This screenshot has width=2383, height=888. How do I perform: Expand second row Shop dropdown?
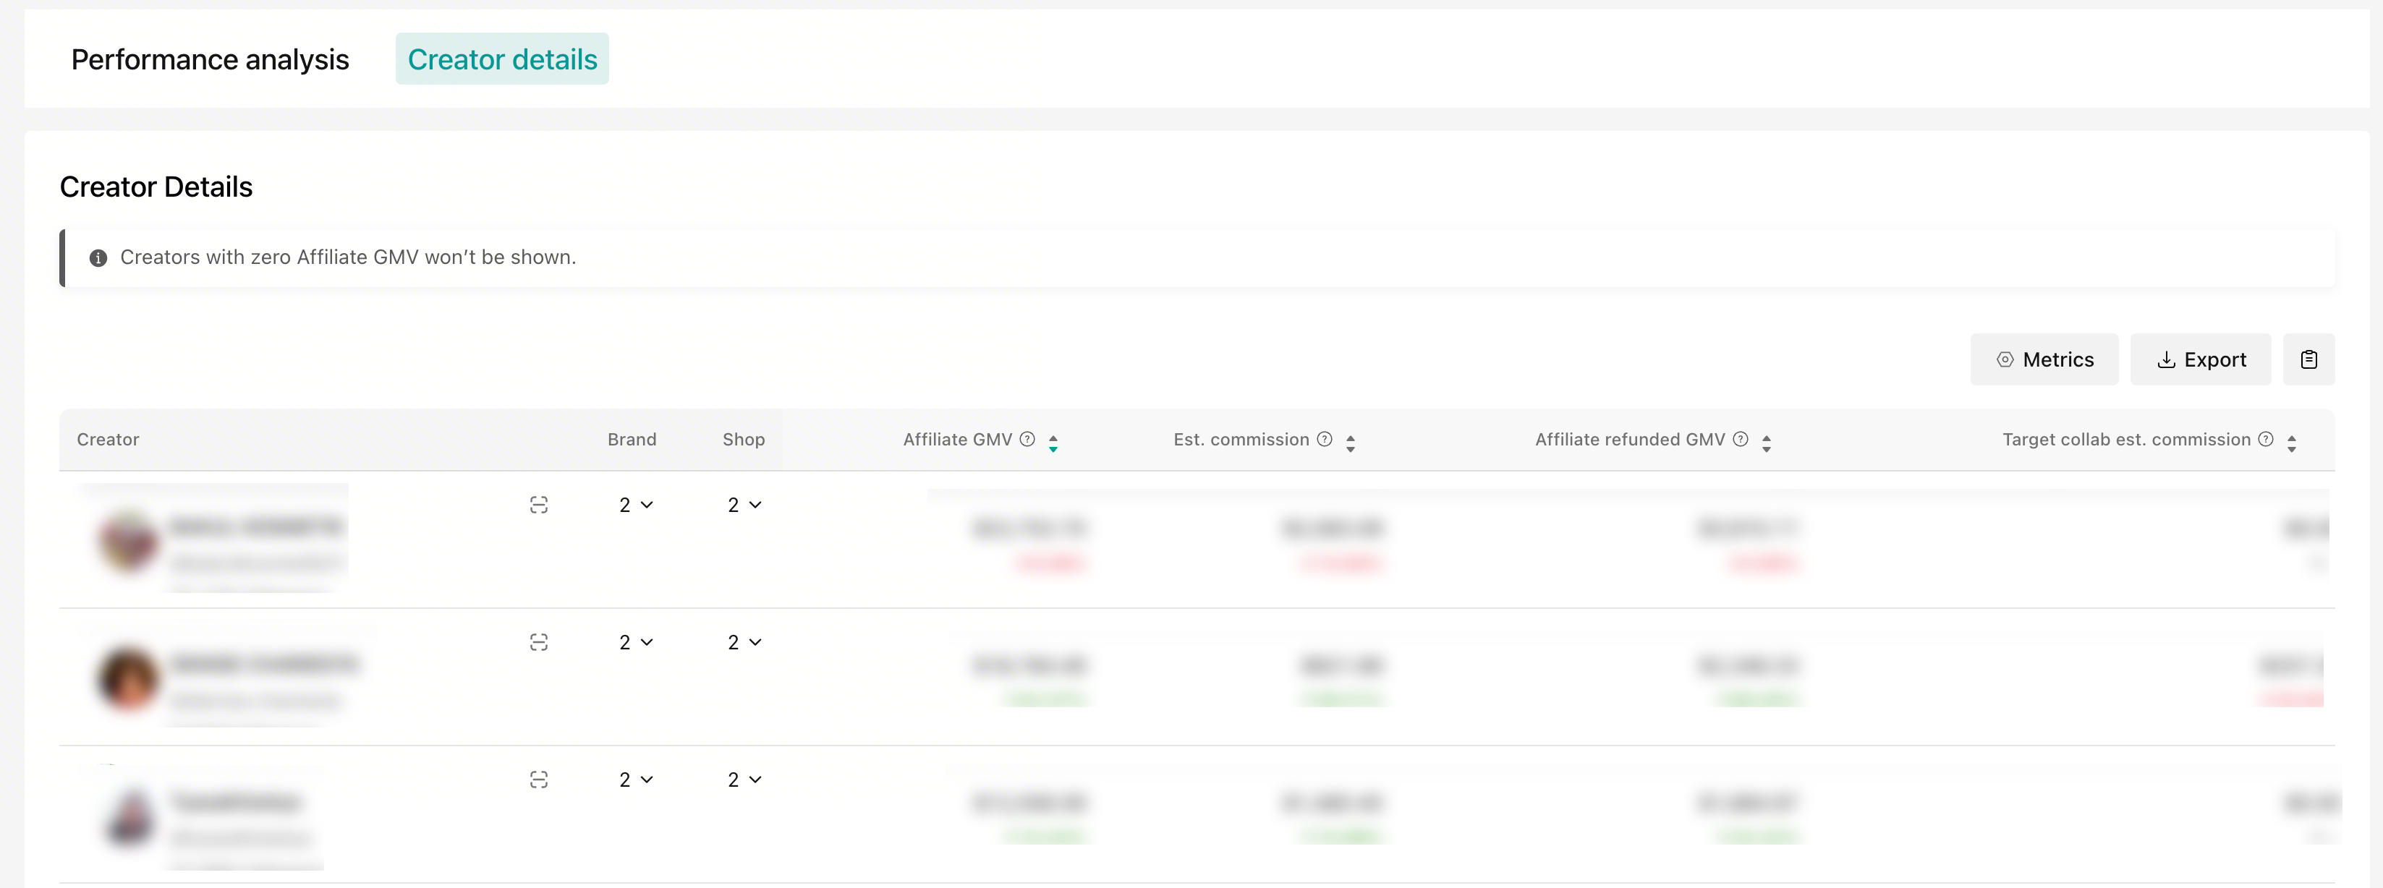pyautogui.click(x=744, y=642)
